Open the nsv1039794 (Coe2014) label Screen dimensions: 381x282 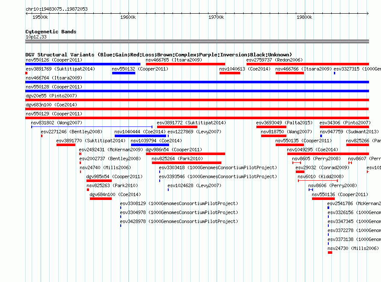click(x=156, y=141)
